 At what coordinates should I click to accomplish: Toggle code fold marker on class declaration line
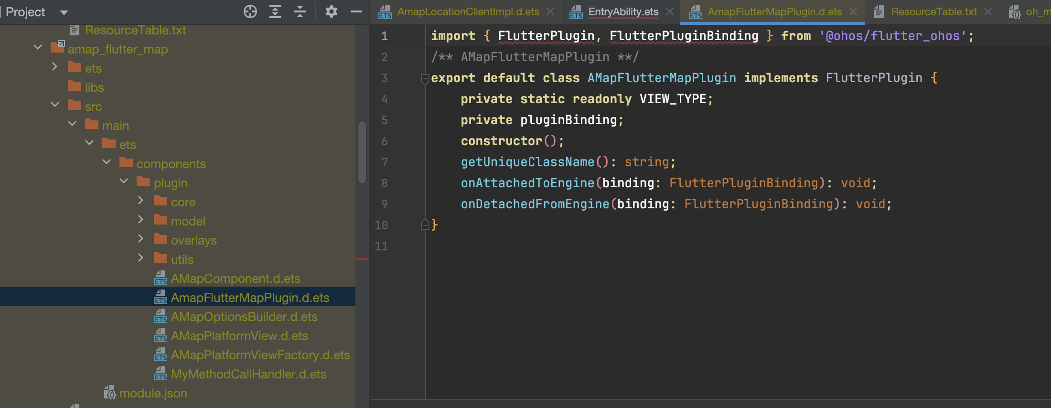tap(424, 78)
